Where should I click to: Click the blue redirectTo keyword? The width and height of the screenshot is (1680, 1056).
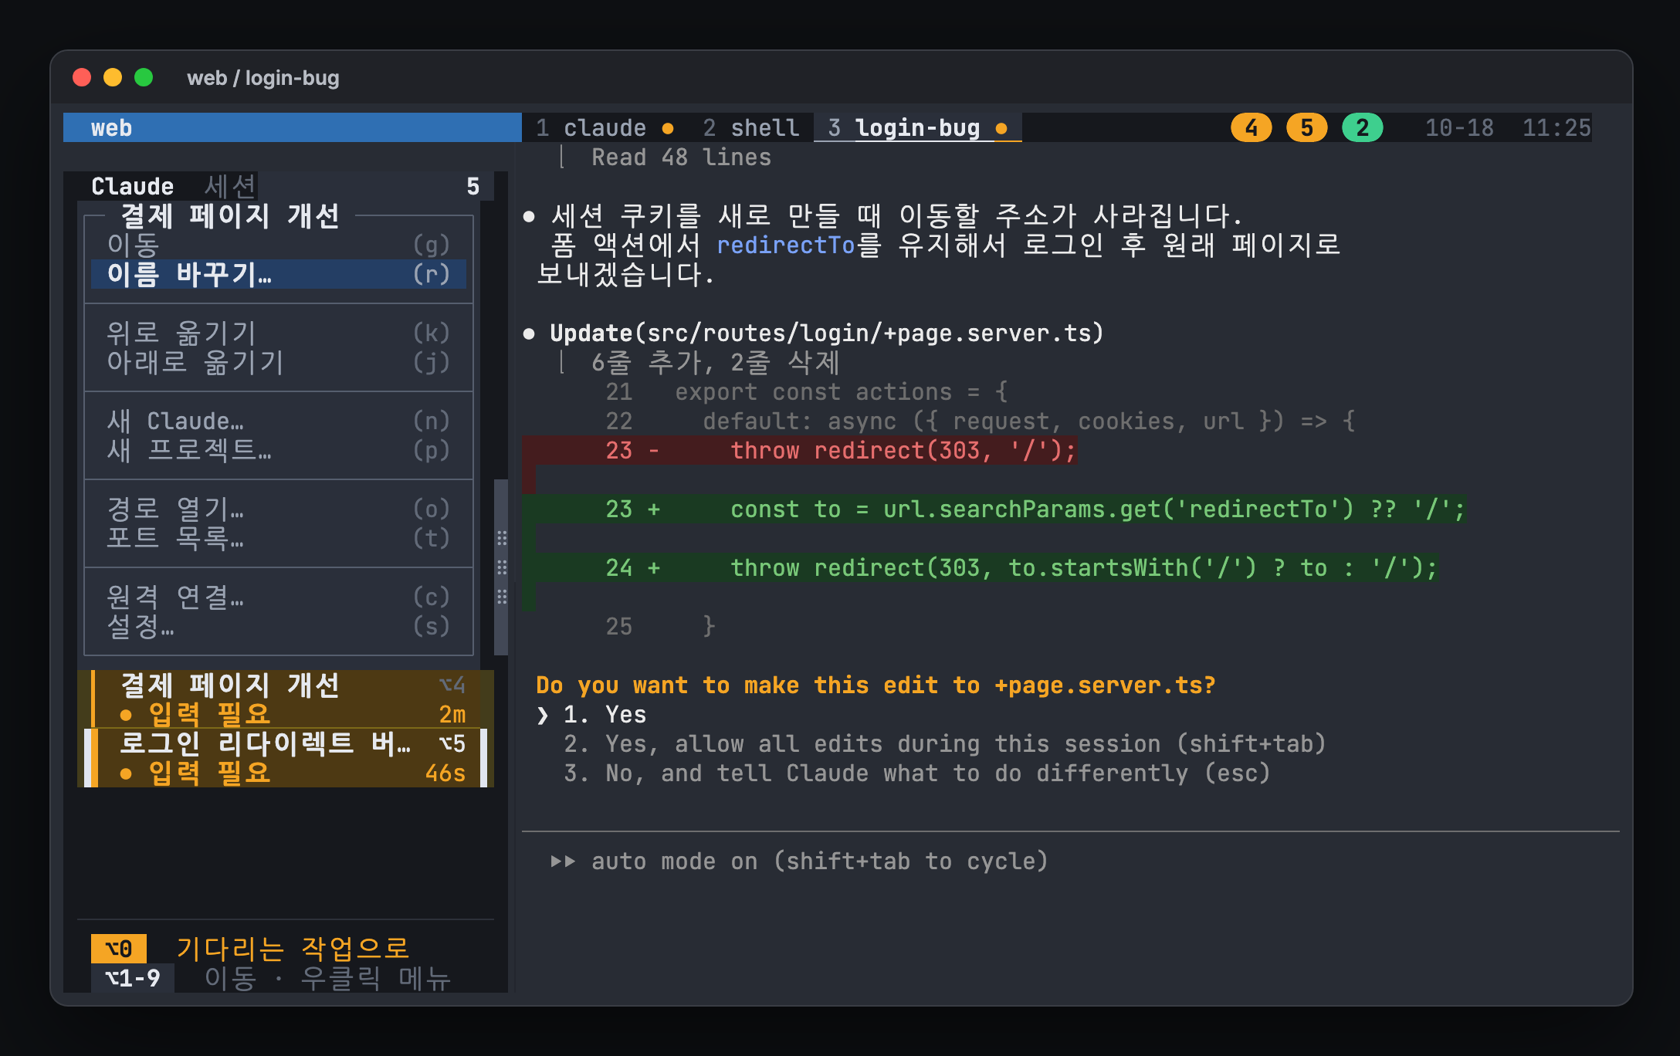point(785,245)
